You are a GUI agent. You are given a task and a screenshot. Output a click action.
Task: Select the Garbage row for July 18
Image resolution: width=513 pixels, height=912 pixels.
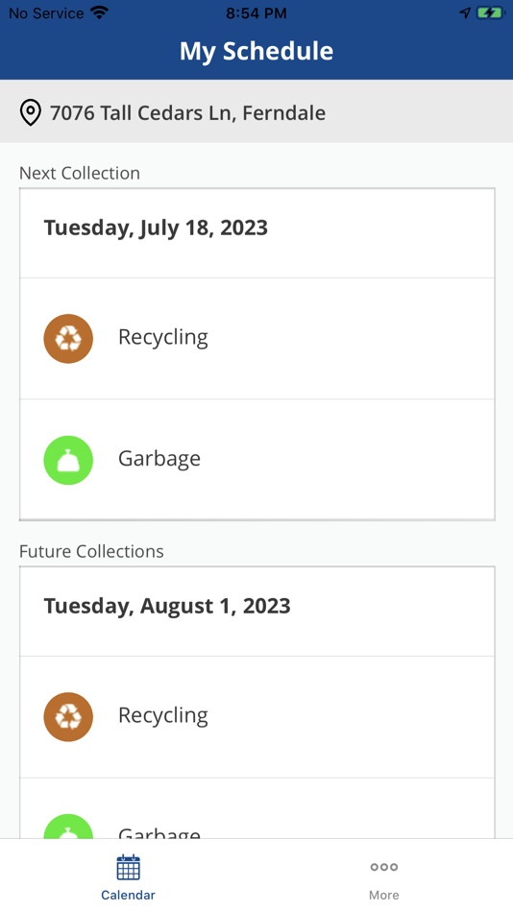pos(256,460)
